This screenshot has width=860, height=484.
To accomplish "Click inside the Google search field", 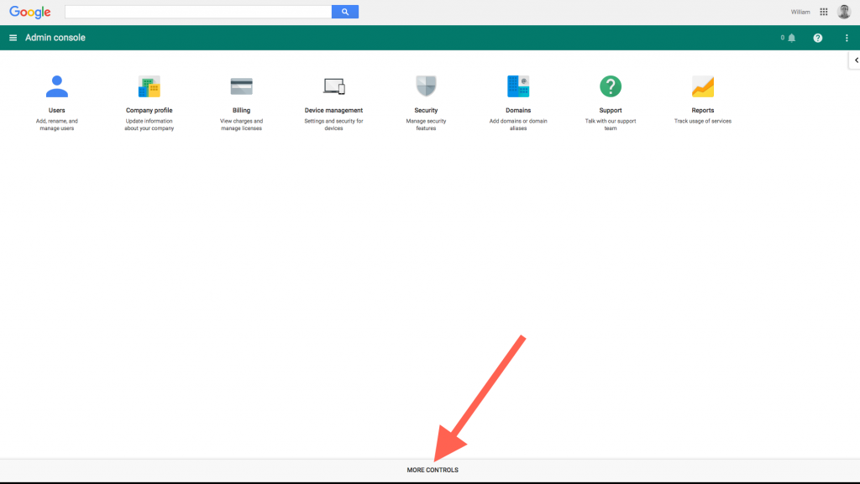I will [198, 12].
